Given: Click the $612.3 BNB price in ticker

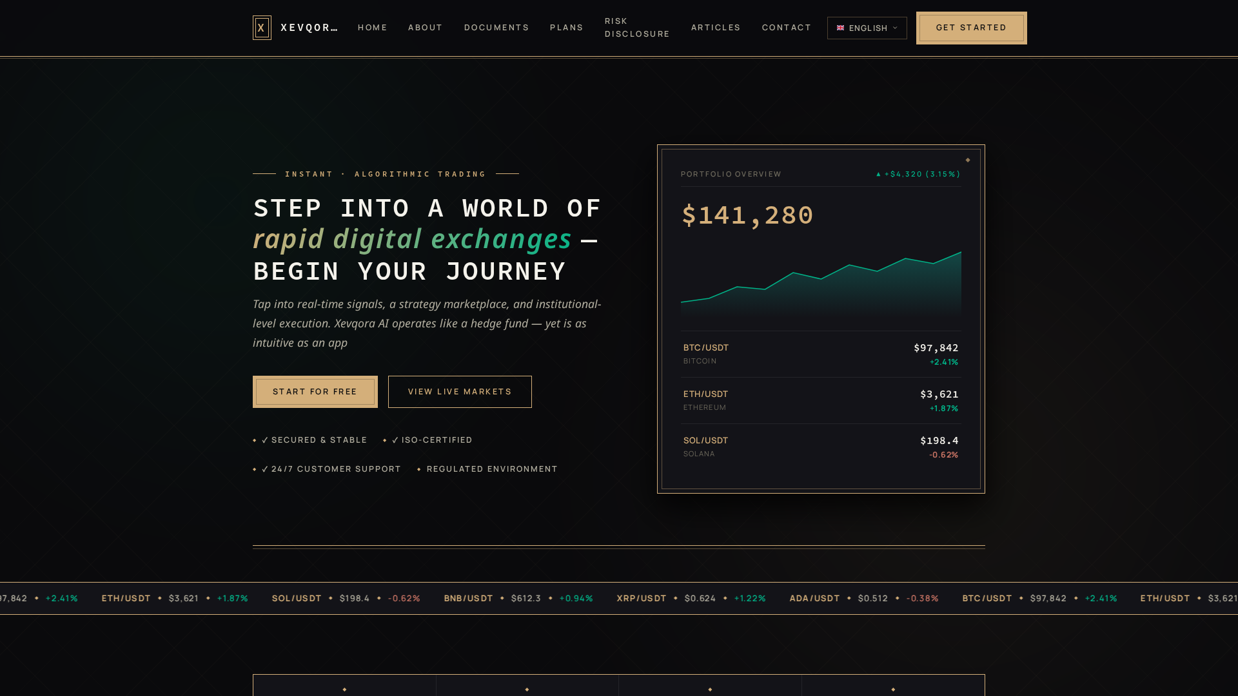Looking at the screenshot, I should (526, 599).
